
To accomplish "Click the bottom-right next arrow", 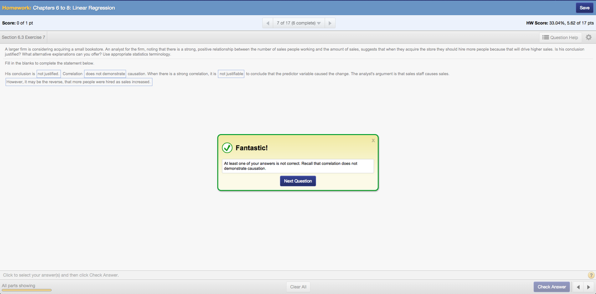I will 588,287.
